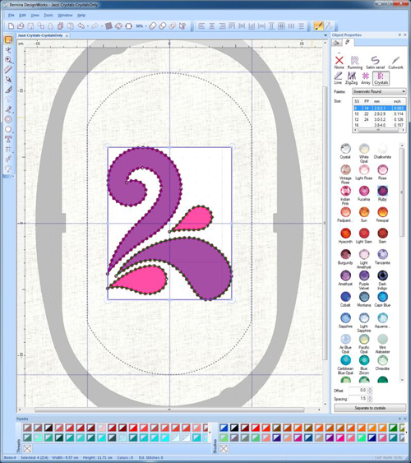Open the Edit menu
Viewport: 411px width, 463px height.
22,15
